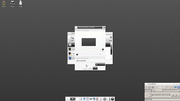This screenshot has width=180, height=101.
Task: Click the wrench tools icon in recorder toolbar
Action: [x=172, y=87]
